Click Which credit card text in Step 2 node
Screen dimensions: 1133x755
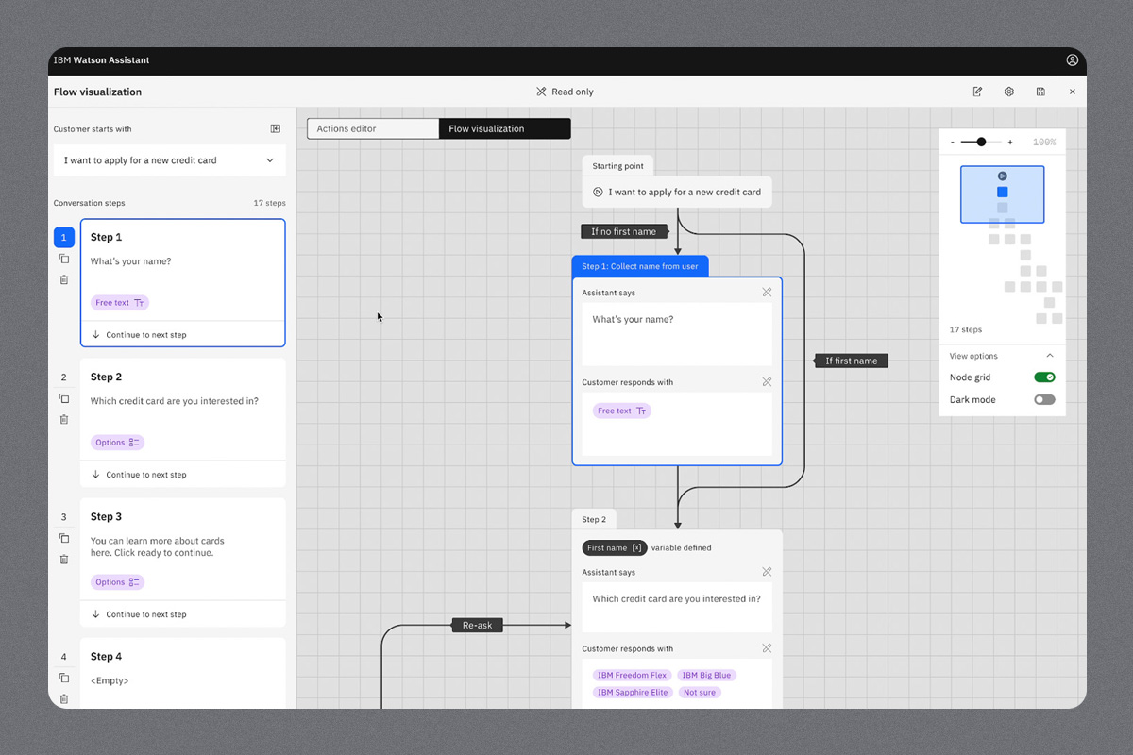[676, 598]
